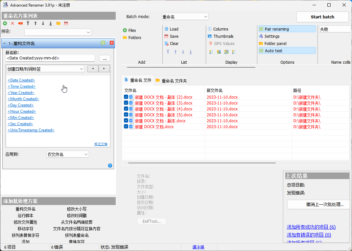This screenshot has width=352, height=251.
Task: Remove selected method with red X icon
Action: coord(12,23)
